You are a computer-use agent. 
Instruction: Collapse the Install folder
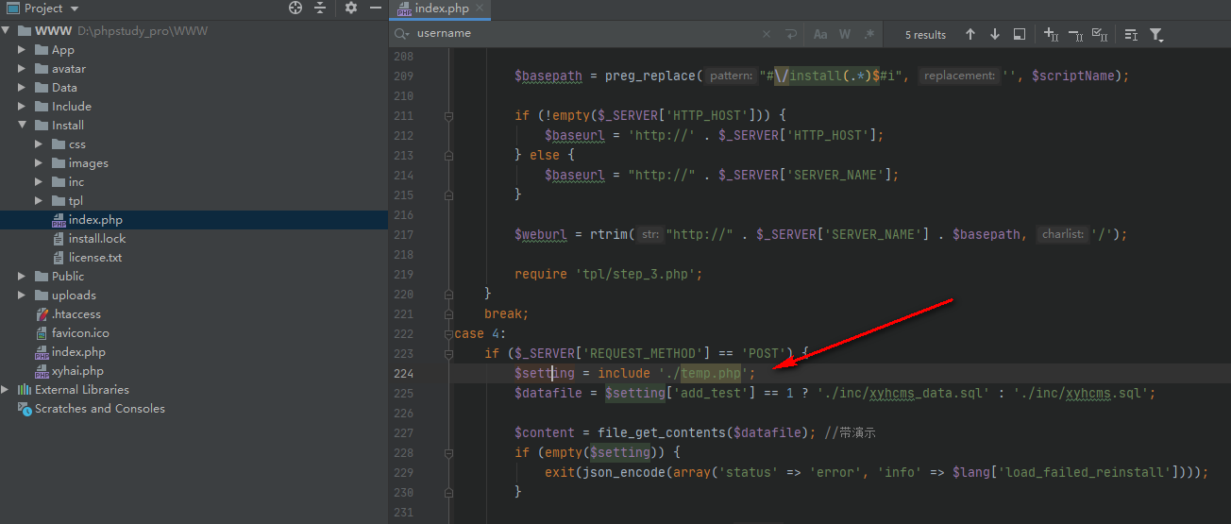(x=22, y=126)
